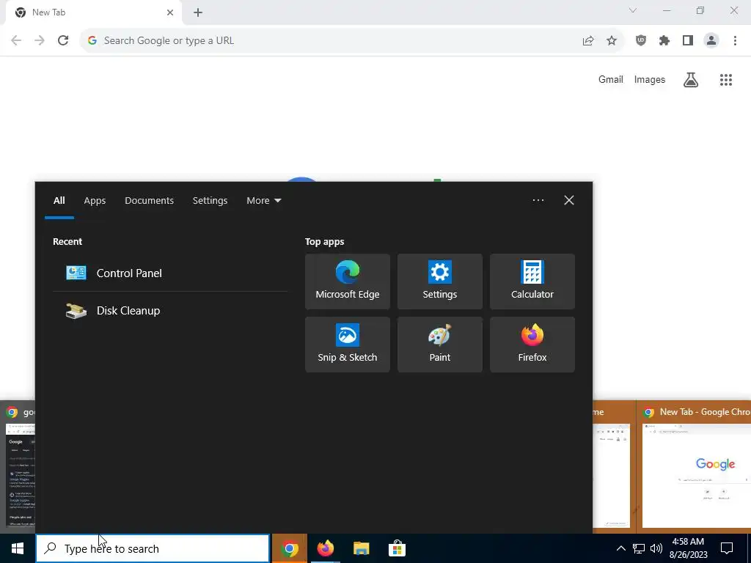Toggle the Chrome side panel icon
The image size is (751, 563).
688,41
